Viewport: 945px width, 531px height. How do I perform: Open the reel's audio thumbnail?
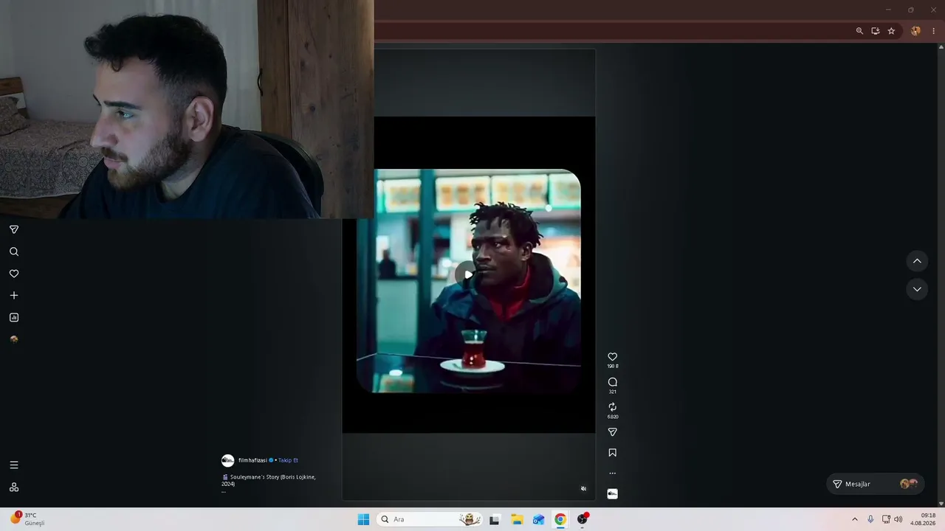pyautogui.click(x=612, y=493)
